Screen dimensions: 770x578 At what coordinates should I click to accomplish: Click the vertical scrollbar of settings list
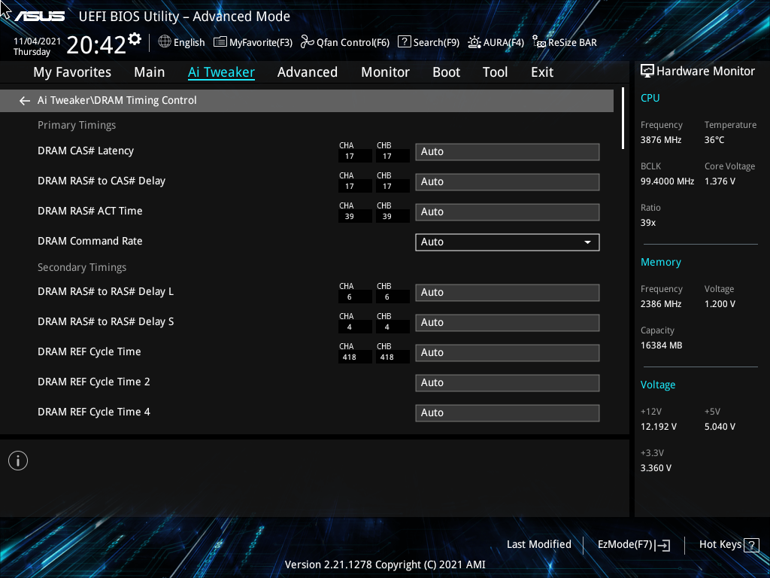click(x=623, y=118)
